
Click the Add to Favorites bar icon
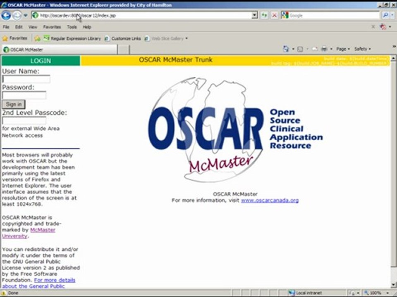[x=38, y=38]
